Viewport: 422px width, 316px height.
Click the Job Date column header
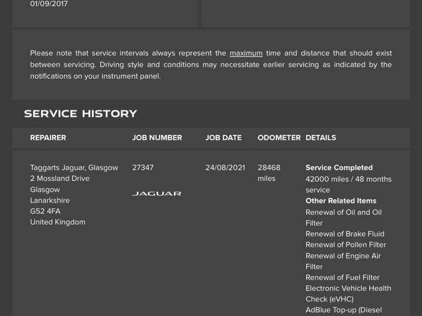223,138
